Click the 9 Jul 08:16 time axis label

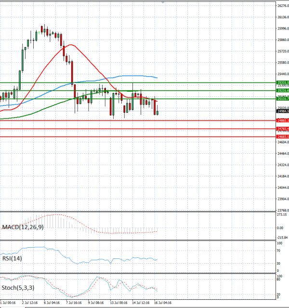(x=96, y=303)
